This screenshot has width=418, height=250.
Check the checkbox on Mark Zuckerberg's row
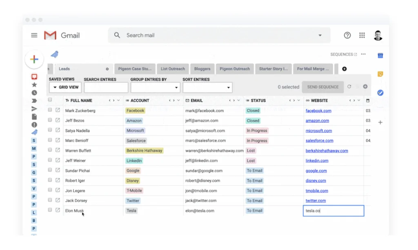50,110
